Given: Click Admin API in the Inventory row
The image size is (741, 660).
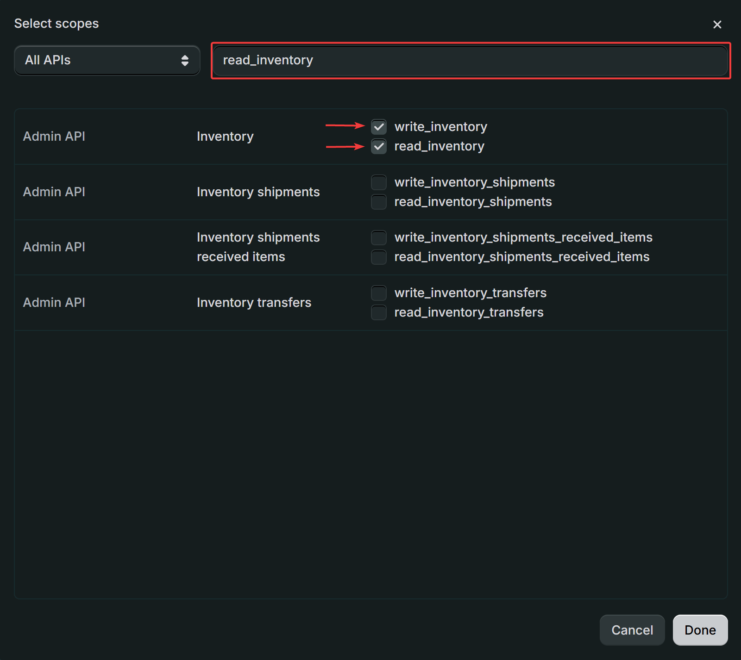Looking at the screenshot, I should [54, 137].
